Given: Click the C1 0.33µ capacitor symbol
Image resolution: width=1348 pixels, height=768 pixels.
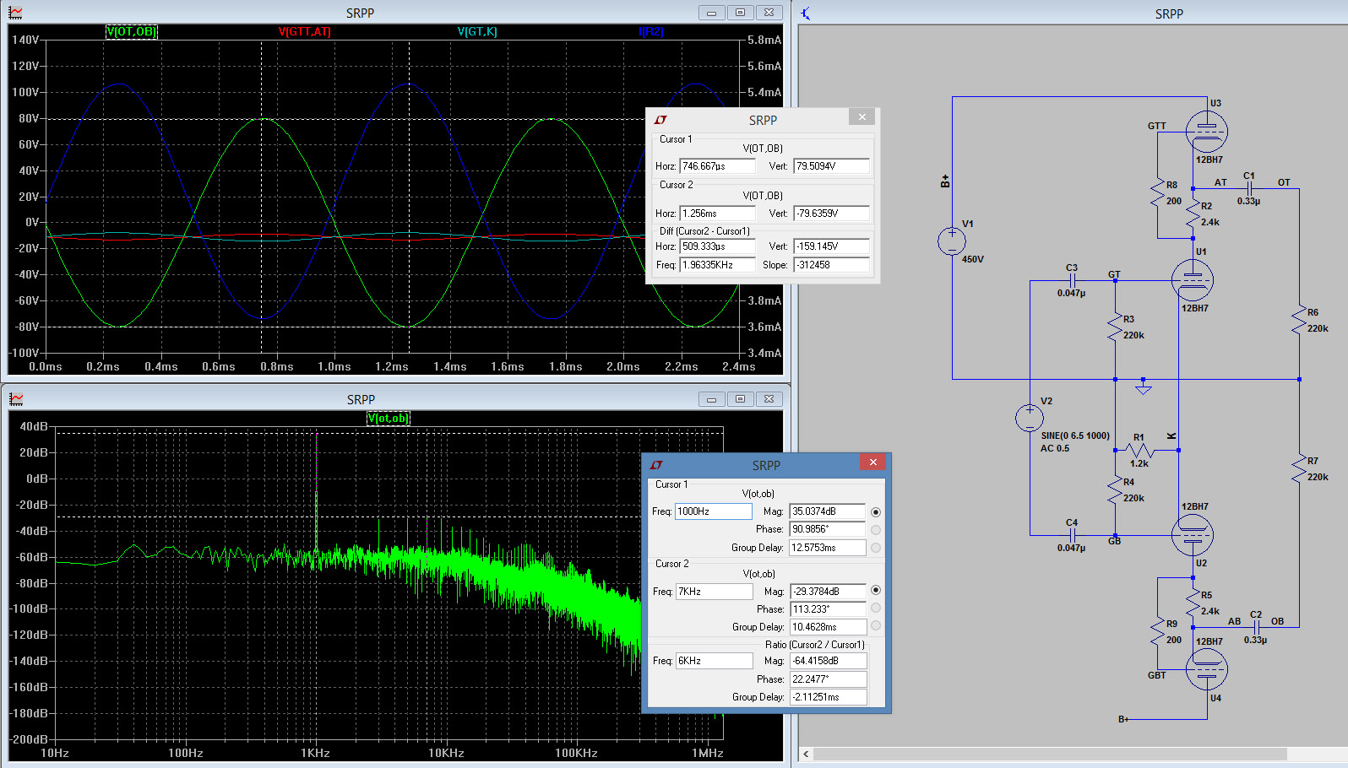Looking at the screenshot, I should [x=1249, y=189].
